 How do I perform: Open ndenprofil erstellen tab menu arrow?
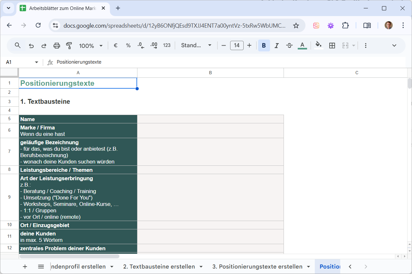(x=112, y=267)
